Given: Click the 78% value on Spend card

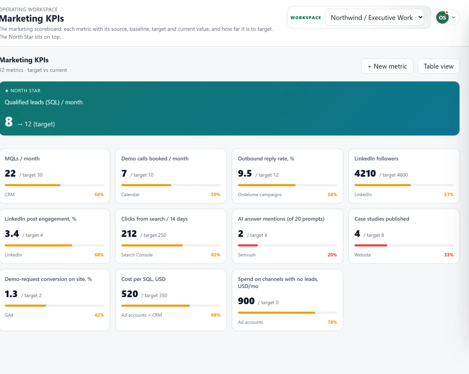Looking at the screenshot, I should point(332,322).
